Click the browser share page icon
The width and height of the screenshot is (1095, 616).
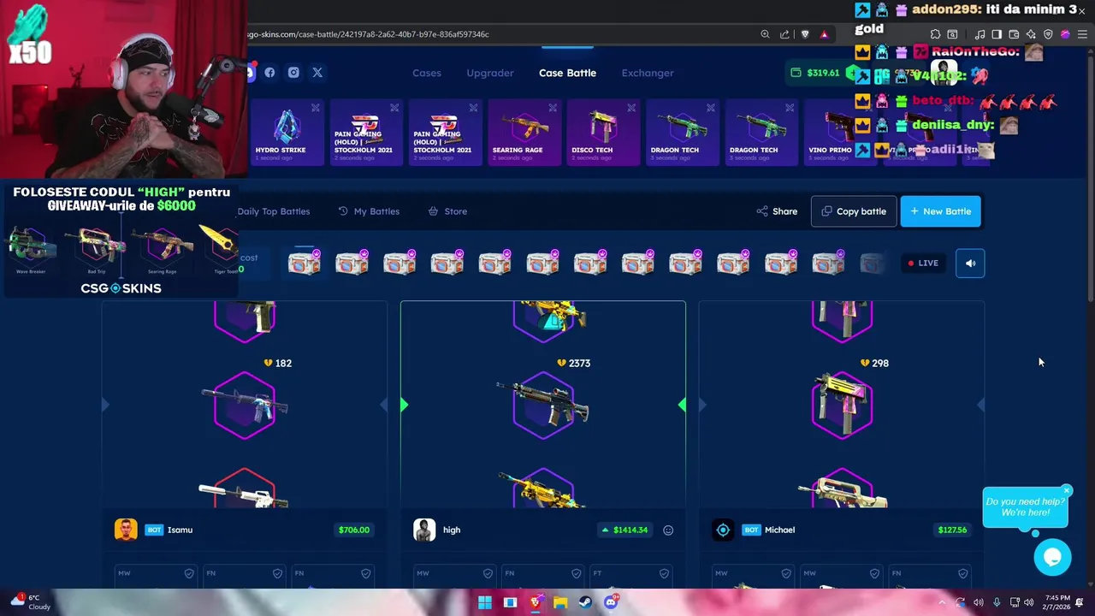(784, 34)
